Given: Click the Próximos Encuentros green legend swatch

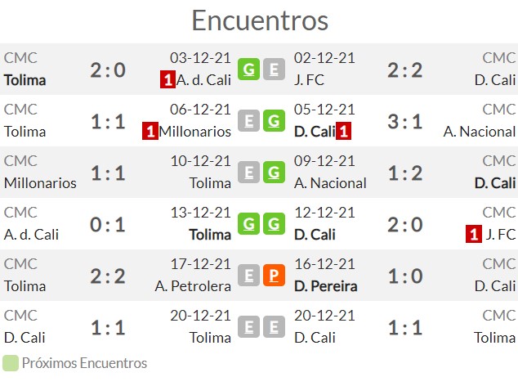Looking at the screenshot, I should [11, 363].
